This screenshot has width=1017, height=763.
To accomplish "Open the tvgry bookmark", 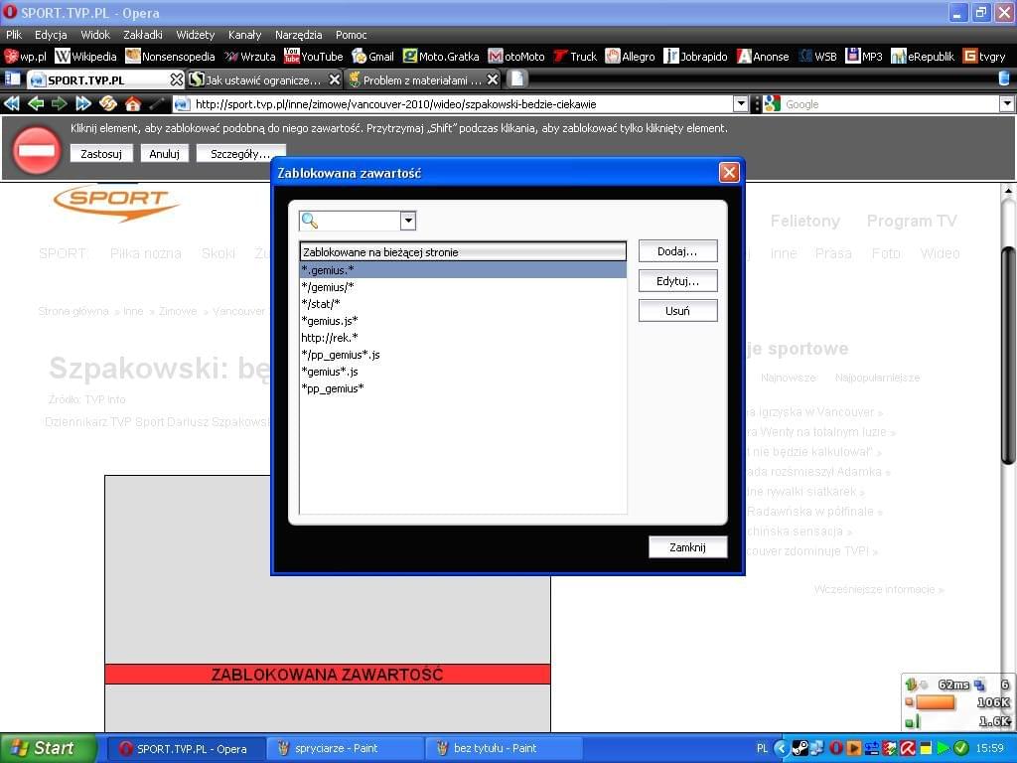I will (984, 57).
